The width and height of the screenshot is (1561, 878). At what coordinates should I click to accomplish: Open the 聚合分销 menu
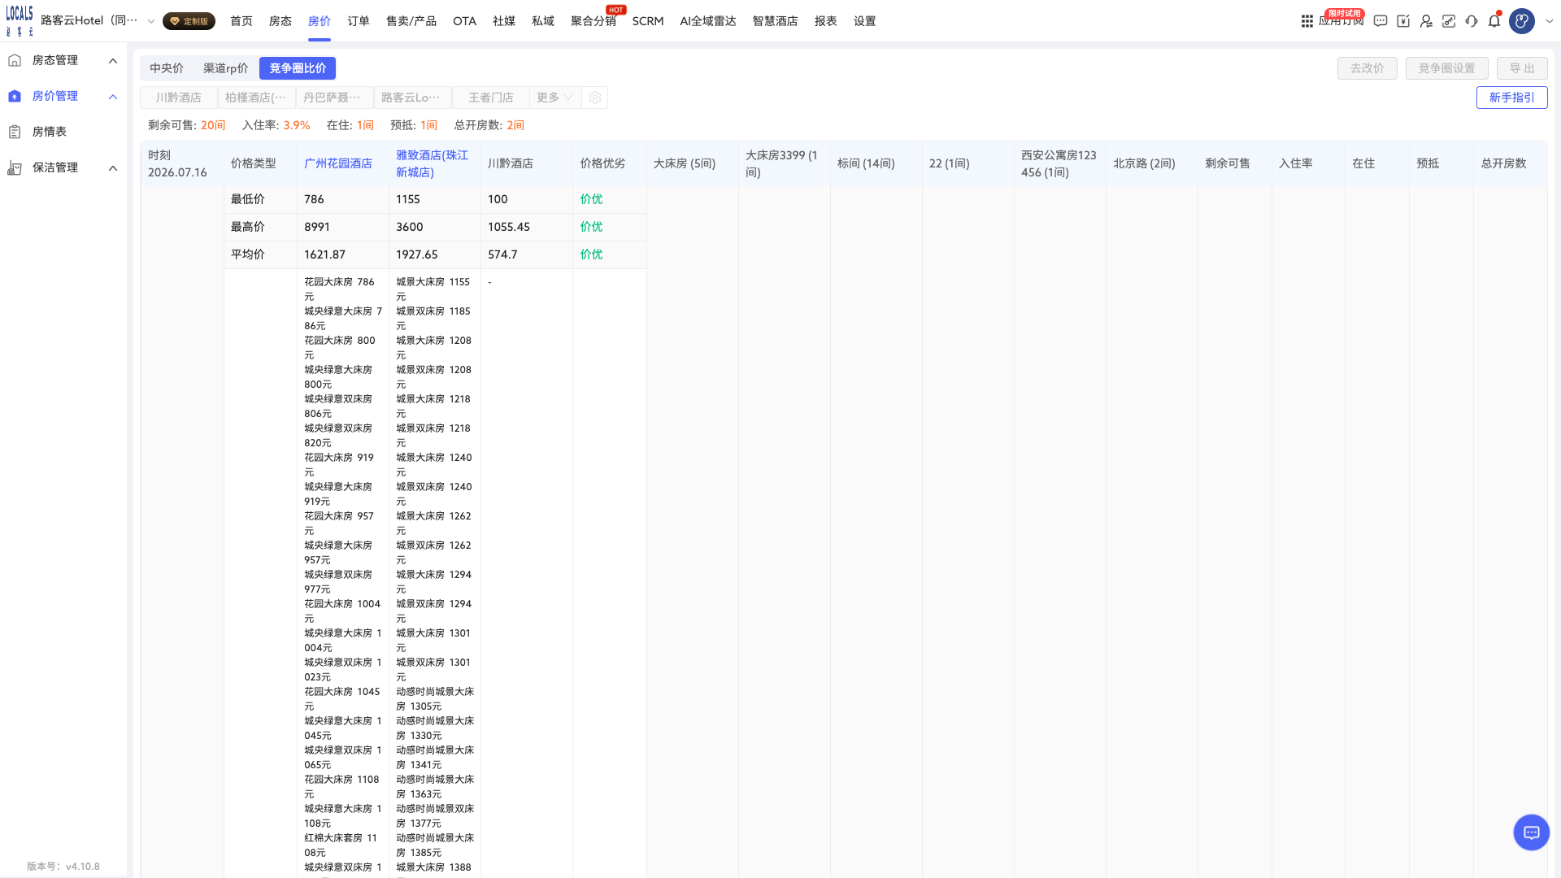click(593, 21)
